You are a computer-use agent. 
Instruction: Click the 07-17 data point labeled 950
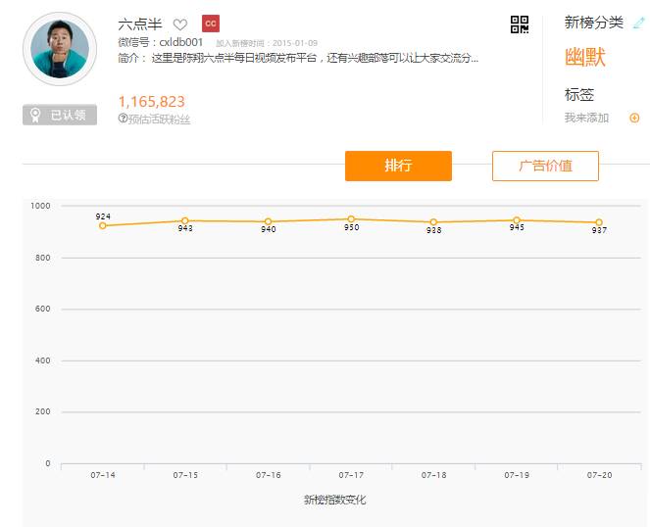tap(351, 218)
